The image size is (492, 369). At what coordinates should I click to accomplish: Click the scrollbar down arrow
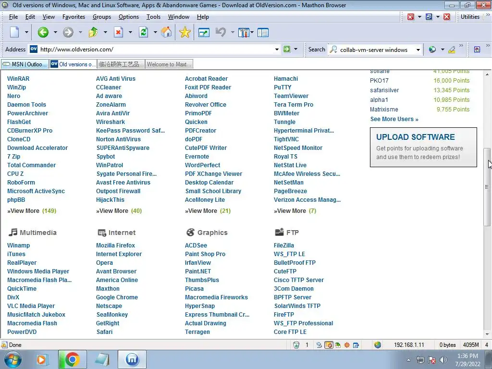(487, 334)
